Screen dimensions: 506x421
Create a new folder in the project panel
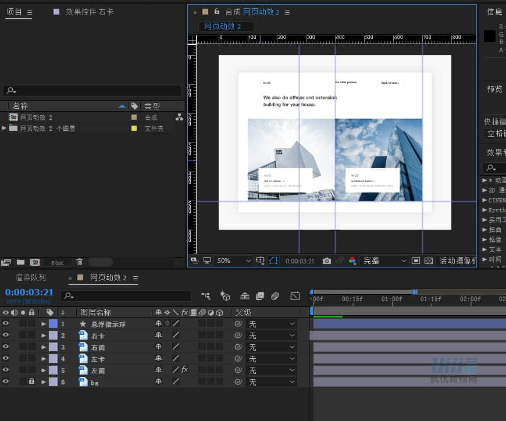pyautogui.click(x=20, y=262)
